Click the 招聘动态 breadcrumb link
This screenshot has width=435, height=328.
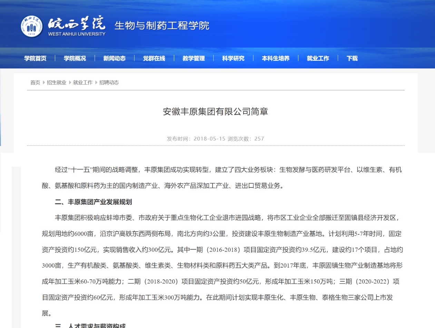click(x=109, y=83)
